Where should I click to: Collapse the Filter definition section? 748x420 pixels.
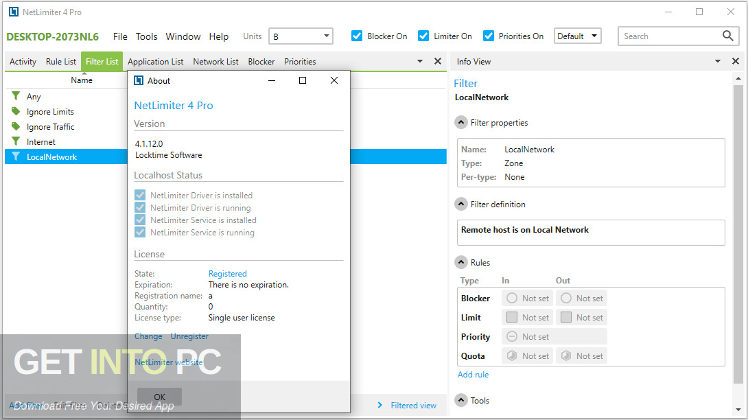click(461, 204)
